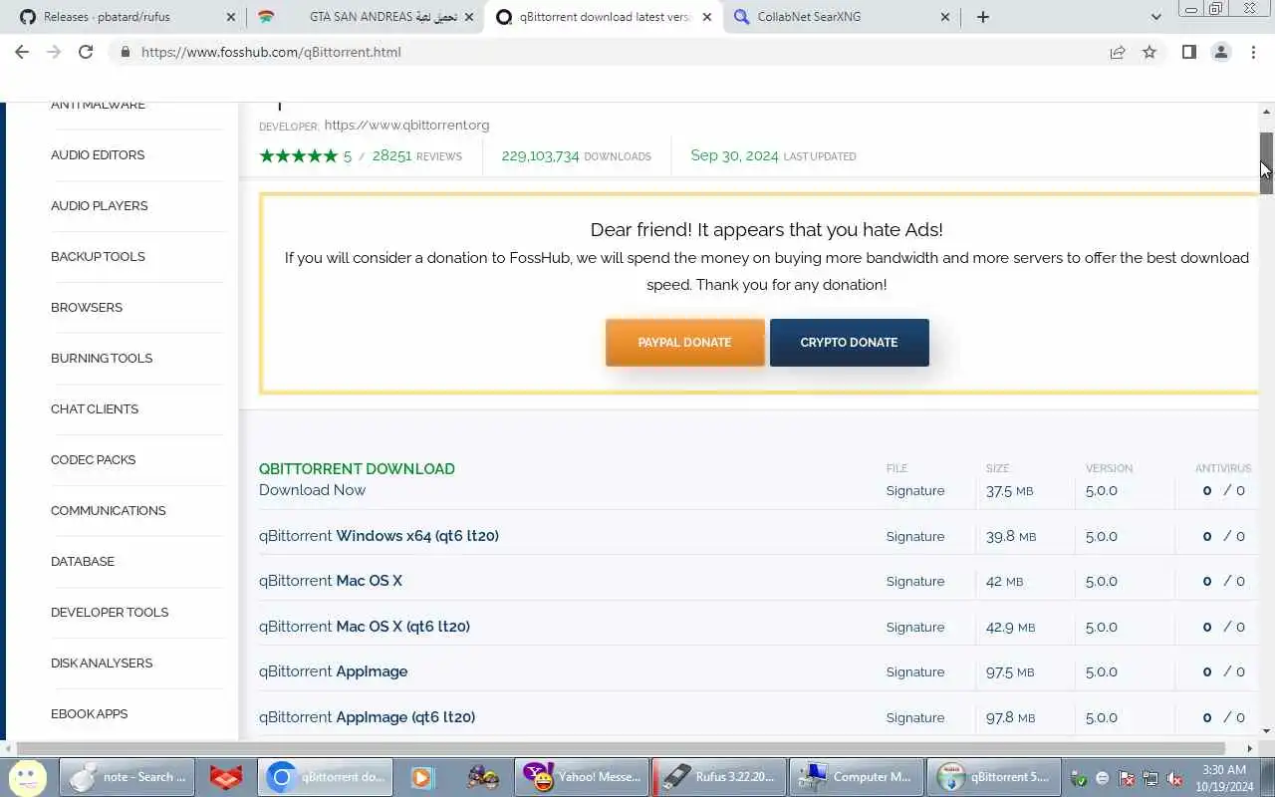Go back to the previous page
This screenshot has width=1275, height=797.
22,52
